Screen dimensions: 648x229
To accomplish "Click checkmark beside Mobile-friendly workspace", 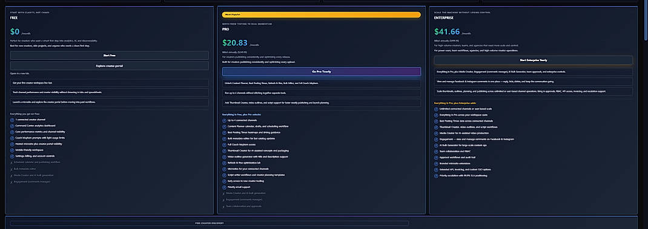I will pos(12,150).
